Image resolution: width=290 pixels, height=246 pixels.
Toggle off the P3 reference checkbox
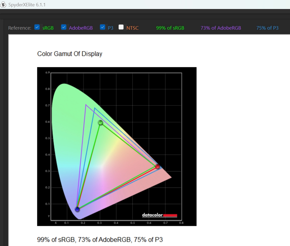pos(103,27)
